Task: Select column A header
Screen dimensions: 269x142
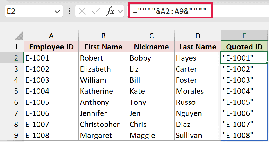Action: point(51,35)
